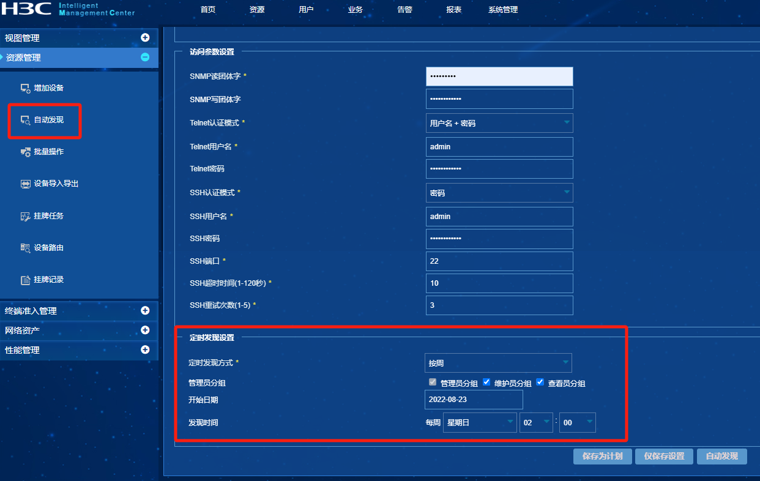Focus the SSH用户名 field
Image resolution: width=760 pixels, height=481 pixels.
click(499, 216)
